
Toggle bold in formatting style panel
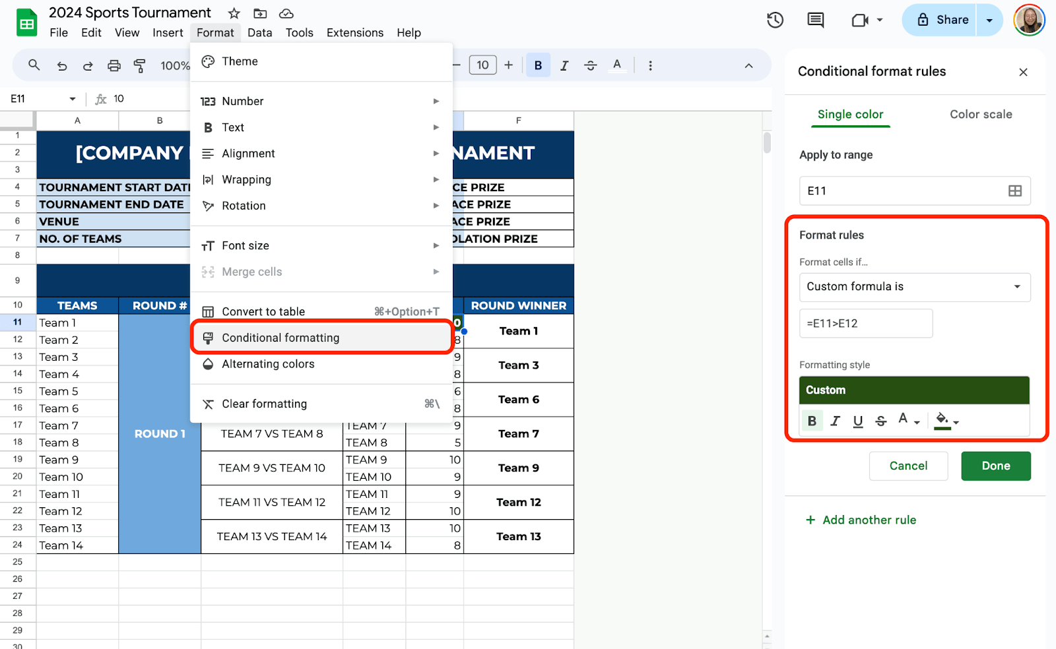pos(812,421)
